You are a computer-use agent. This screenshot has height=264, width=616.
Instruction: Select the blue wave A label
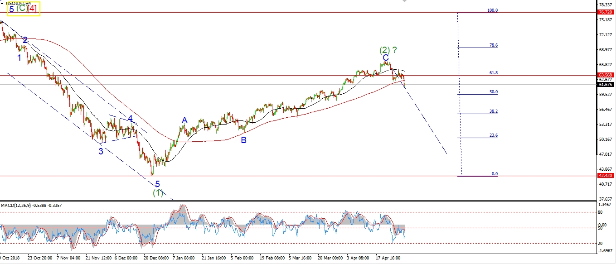[x=184, y=120]
